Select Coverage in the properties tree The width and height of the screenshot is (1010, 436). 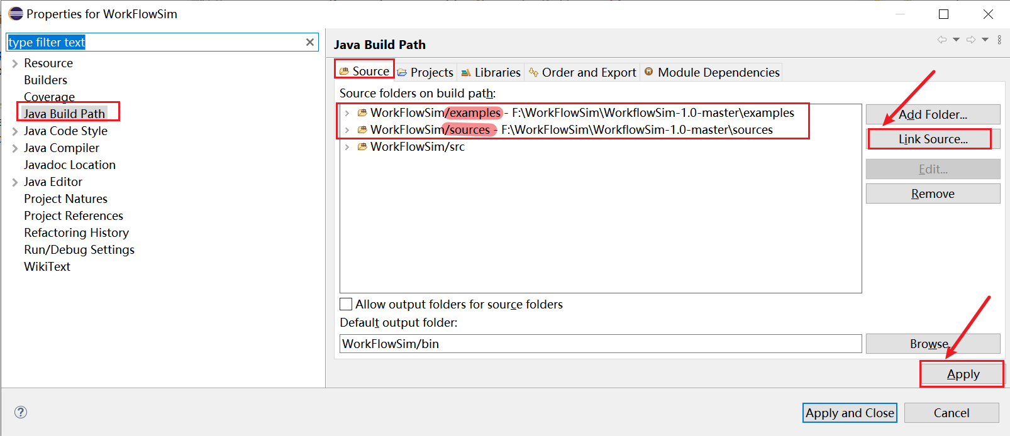49,97
